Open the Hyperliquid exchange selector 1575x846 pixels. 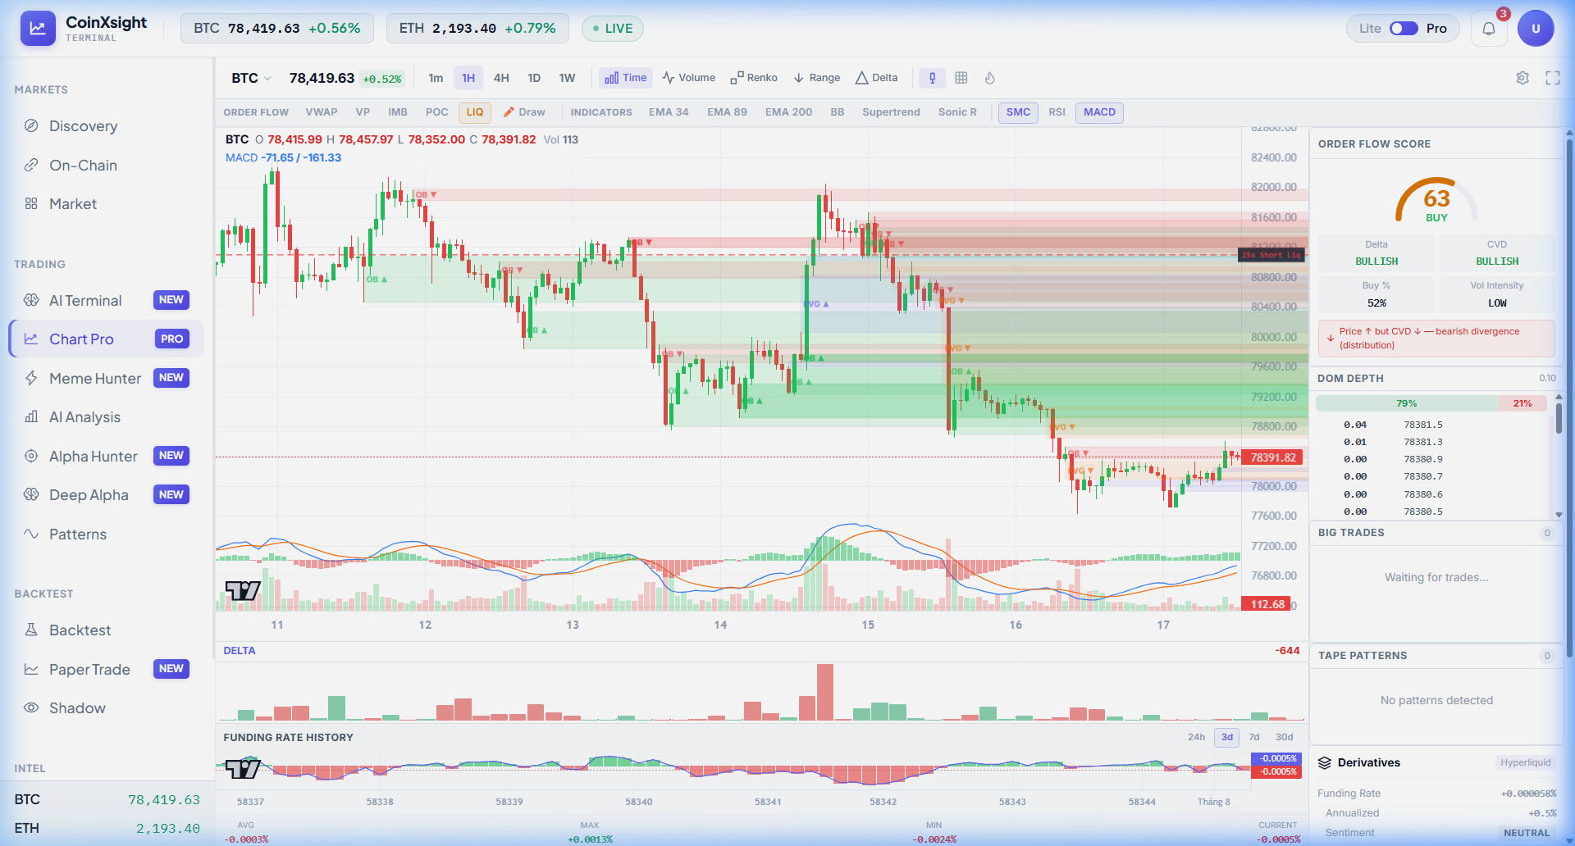coord(1525,762)
